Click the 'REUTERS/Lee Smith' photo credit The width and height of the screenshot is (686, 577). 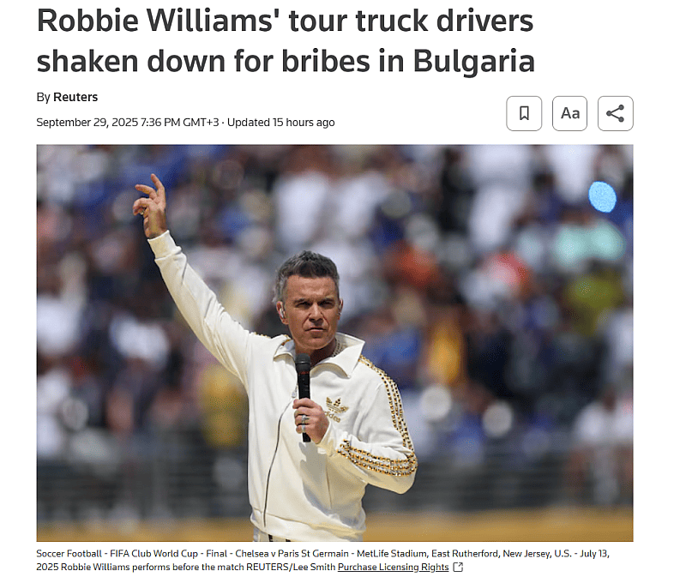[291, 567]
